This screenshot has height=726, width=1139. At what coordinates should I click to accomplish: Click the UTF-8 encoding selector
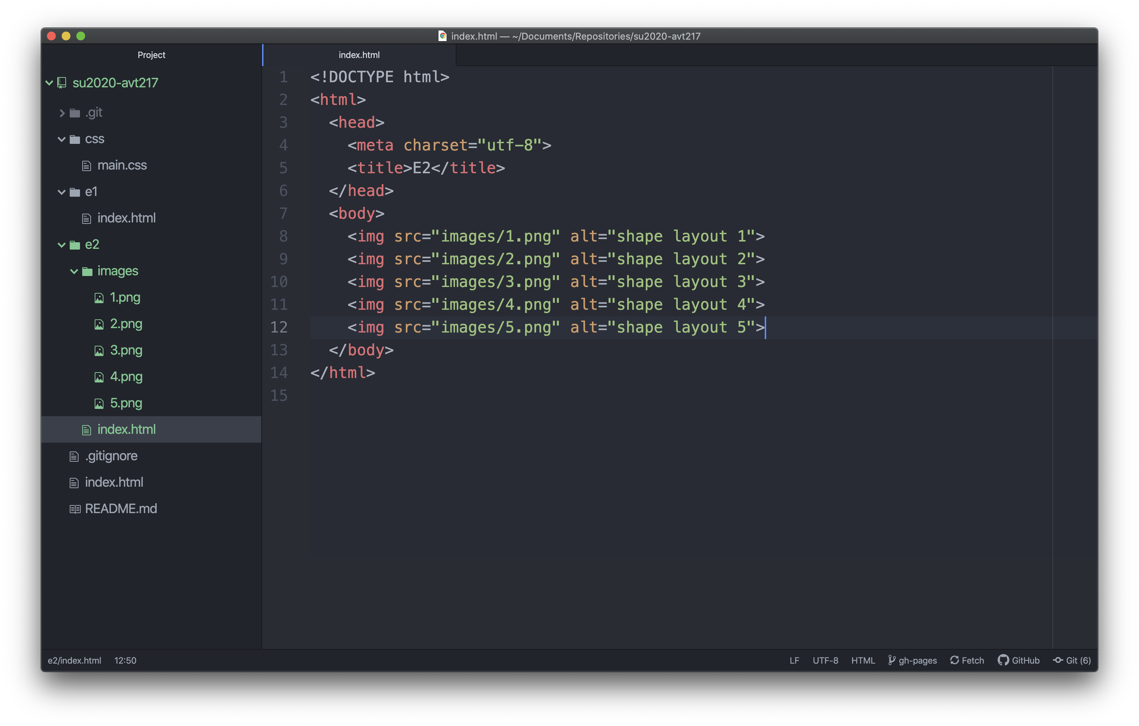(x=825, y=660)
